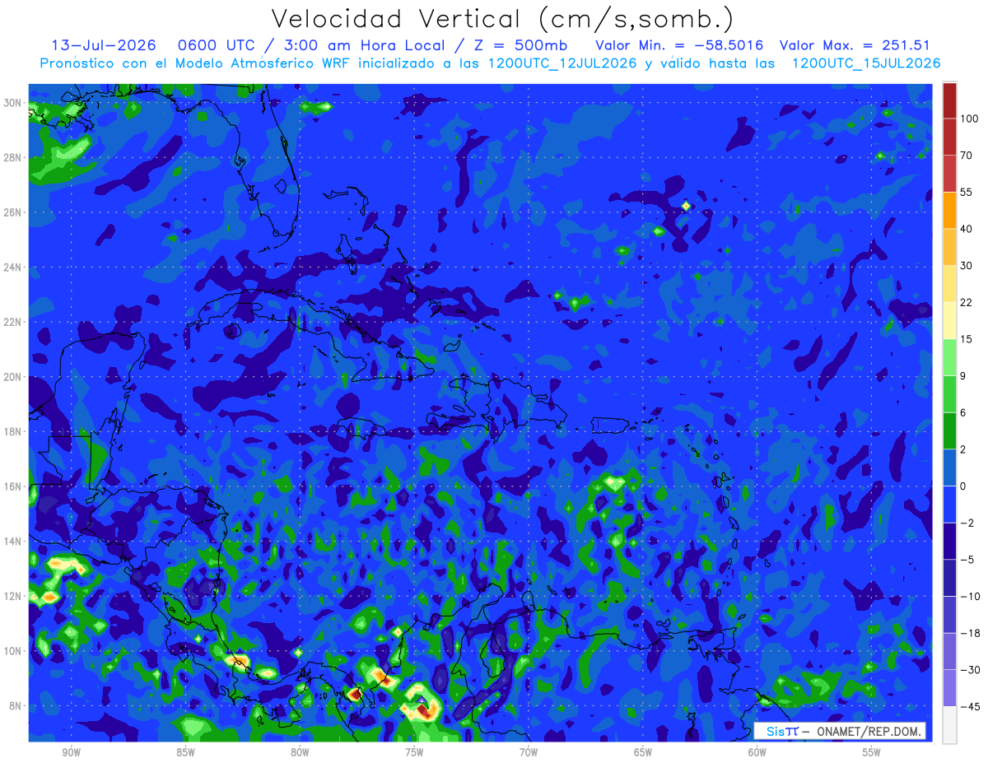Click the 16N latitude label

click(13, 486)
